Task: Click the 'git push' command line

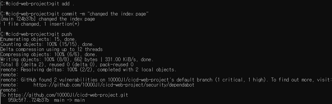Action: [x=36, y=34]
